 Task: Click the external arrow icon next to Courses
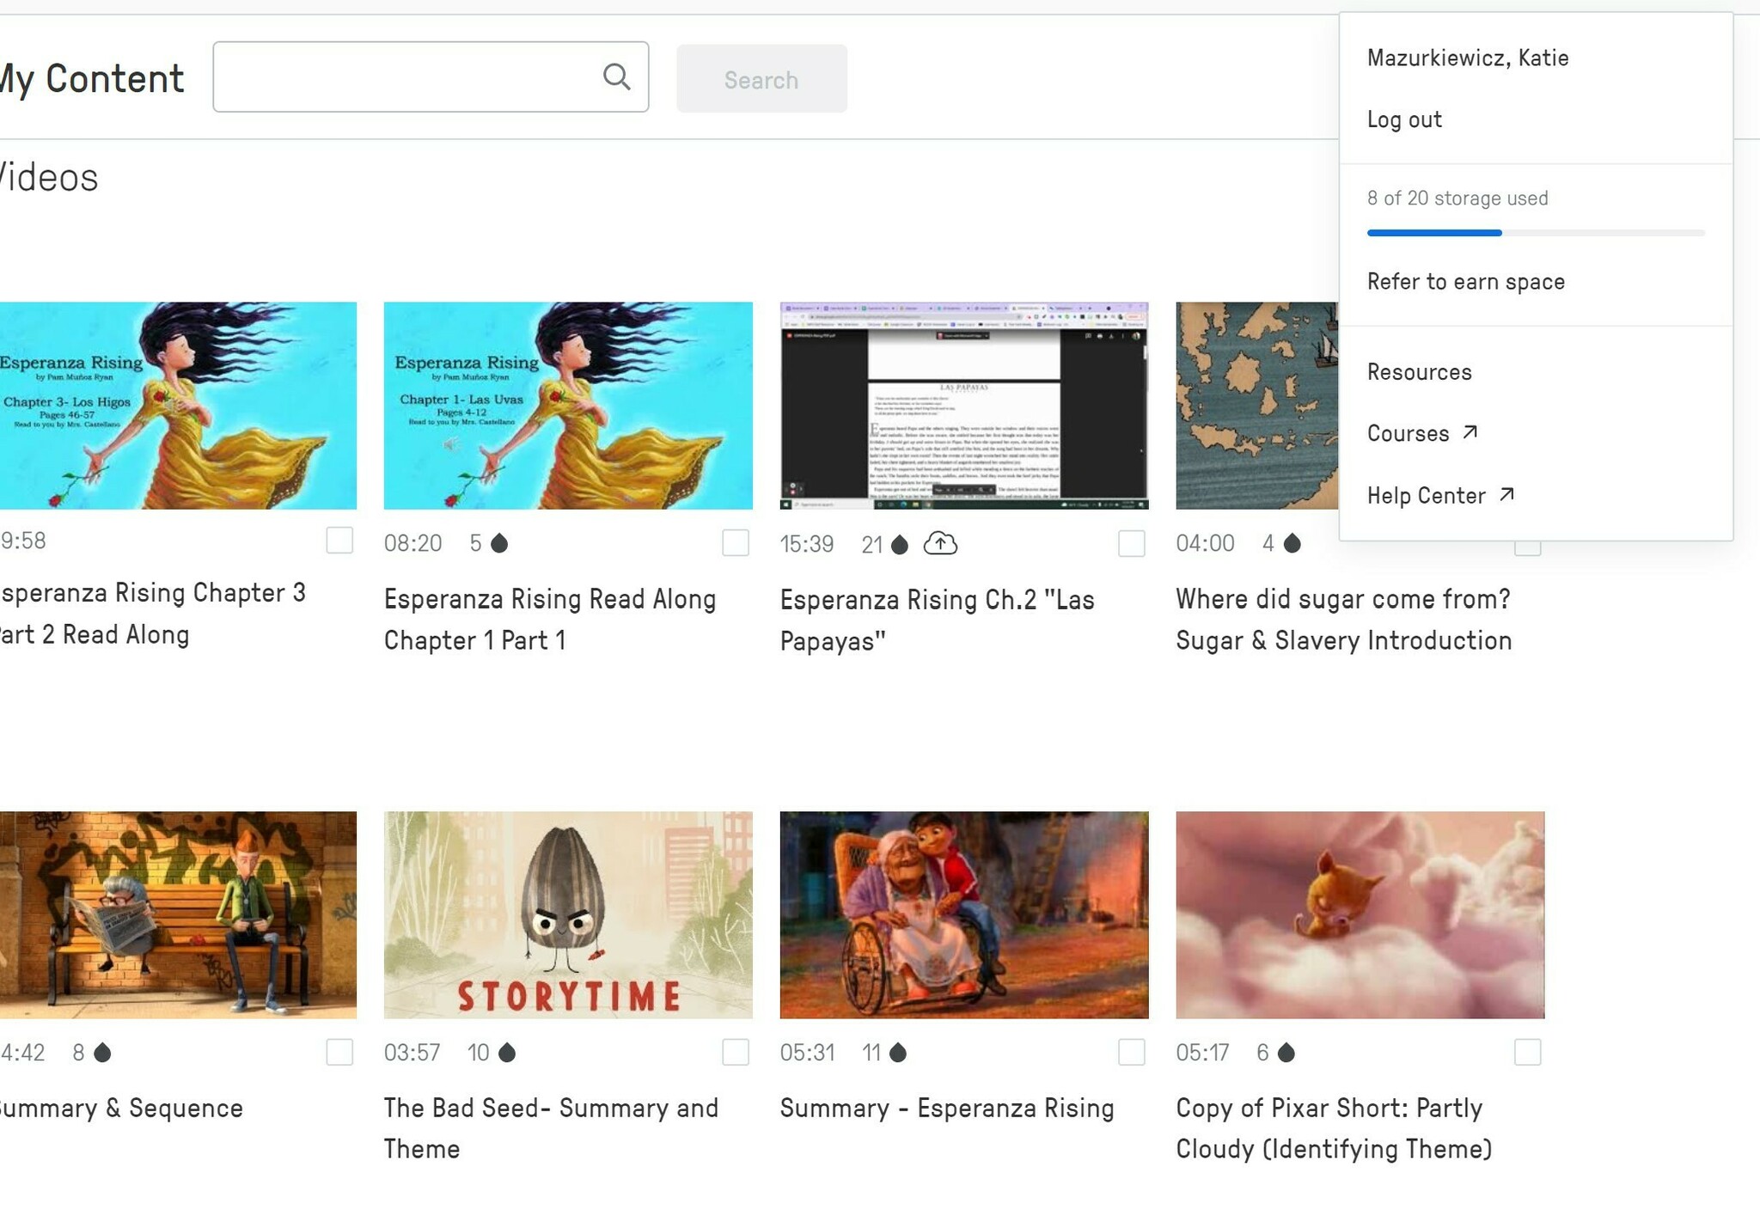click(1470, 432)
